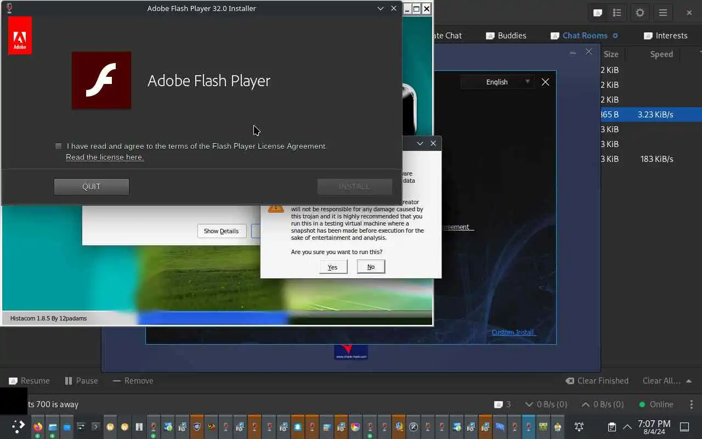Open the chevron menu of the warning dialog title bar
Screen dimensions: 702x439
pos(420,143)
